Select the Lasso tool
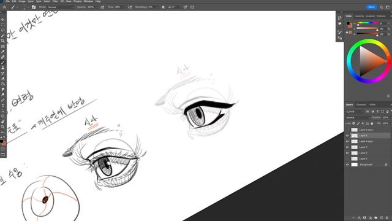Screen dimensions: 392x221 pos(2,30)
